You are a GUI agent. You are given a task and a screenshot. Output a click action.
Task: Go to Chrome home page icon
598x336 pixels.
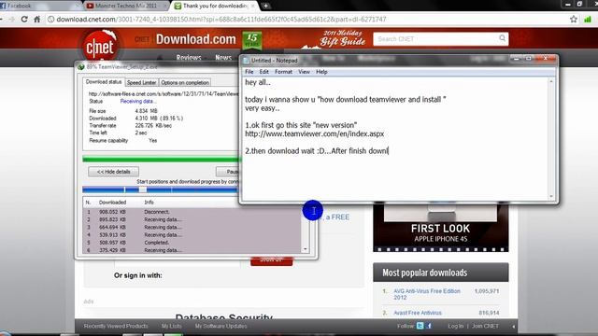tap(37, 19)
